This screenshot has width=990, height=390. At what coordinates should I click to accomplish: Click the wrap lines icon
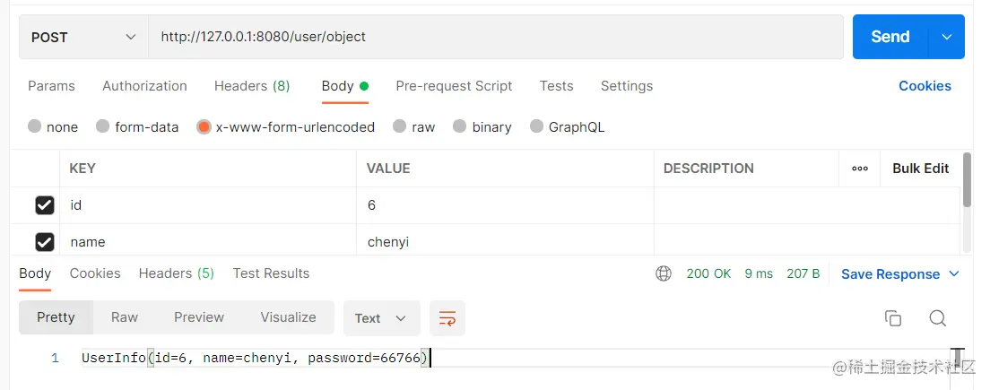click(x=447, y=318)
